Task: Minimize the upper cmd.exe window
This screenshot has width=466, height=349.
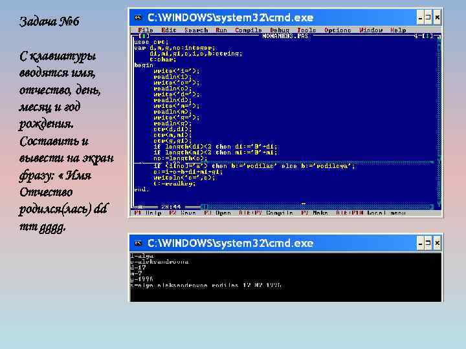Action: [x=420, y=17]
